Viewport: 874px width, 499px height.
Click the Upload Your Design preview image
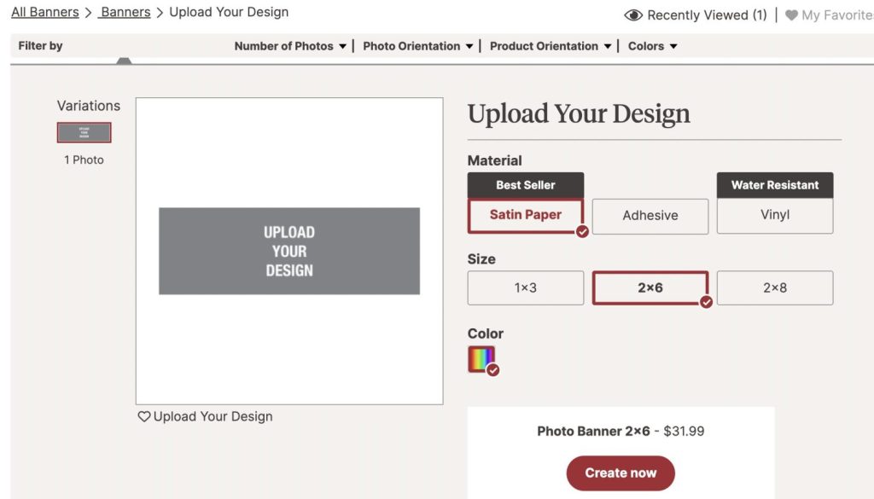coord(288,251)
